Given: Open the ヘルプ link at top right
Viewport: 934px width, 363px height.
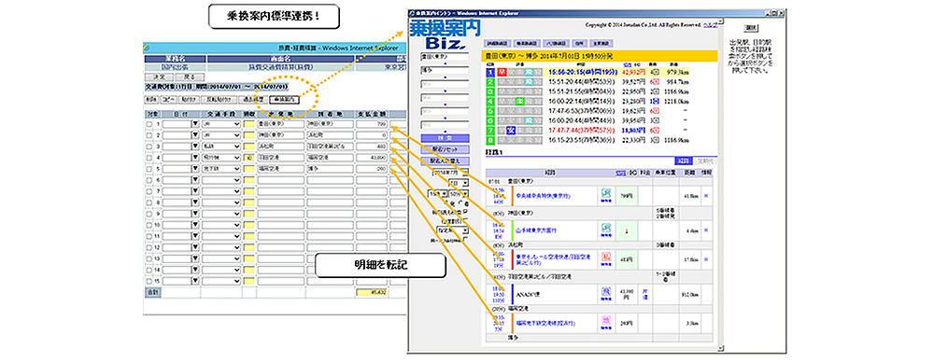Looking at the screenshot, I should point(710,25).
